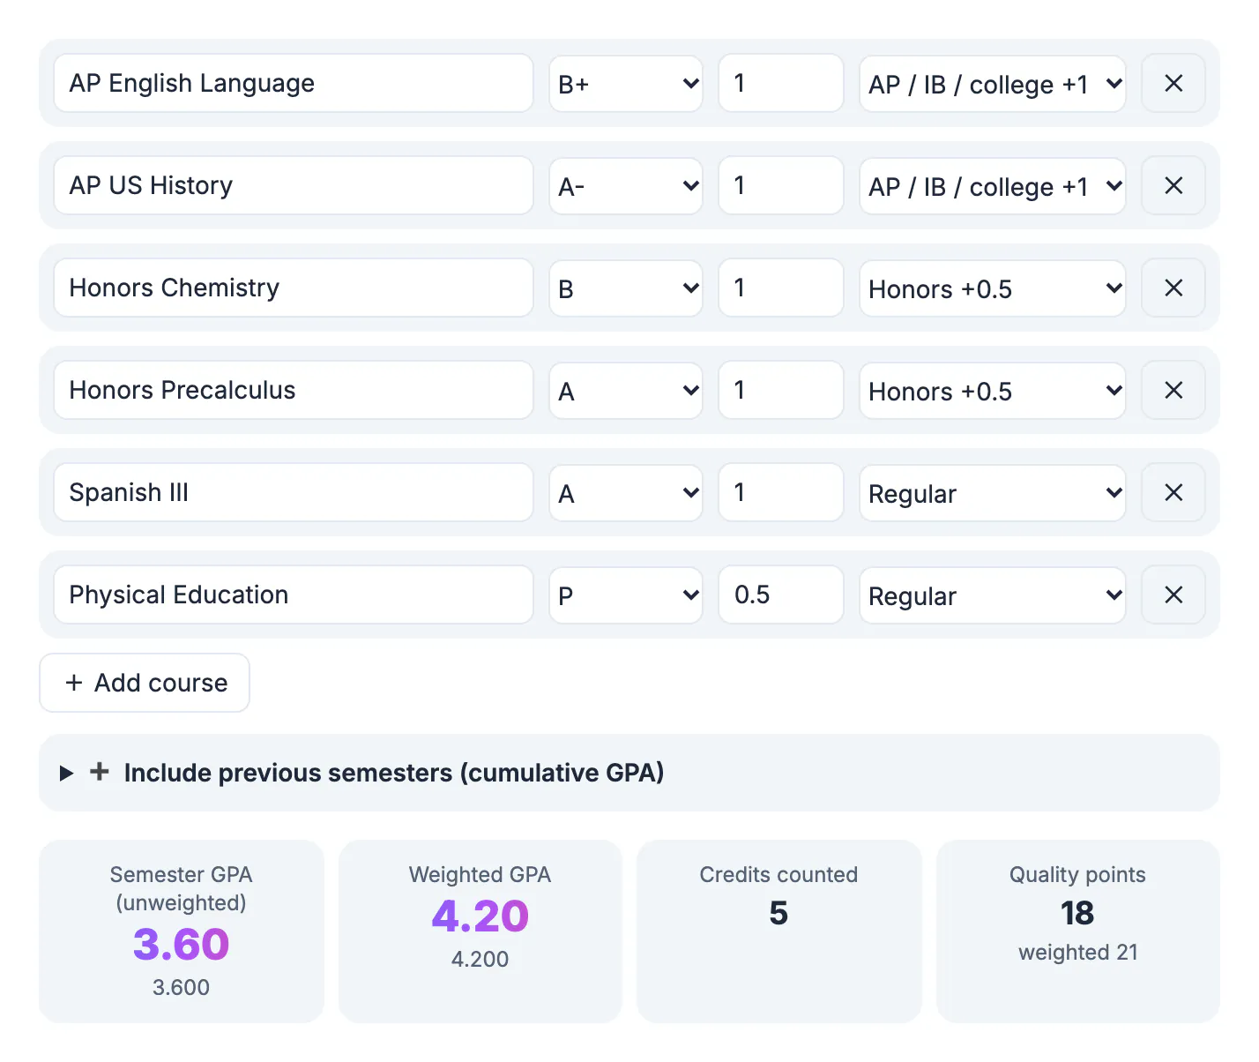
Task: Click credits field for AP US History
Action: pyautogui.click(x=781, y=185)
